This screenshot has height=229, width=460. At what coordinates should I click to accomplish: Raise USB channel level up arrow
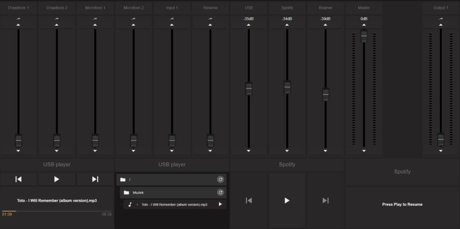[249, 25]
